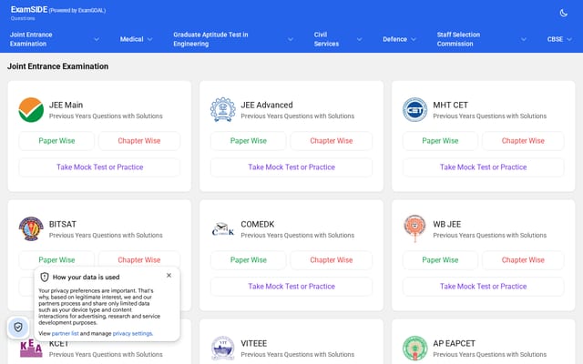The height and width of the screenshot is (364, 583).
Task: Take COMEDK Mock Test or Practice
Action: [291, 287]
